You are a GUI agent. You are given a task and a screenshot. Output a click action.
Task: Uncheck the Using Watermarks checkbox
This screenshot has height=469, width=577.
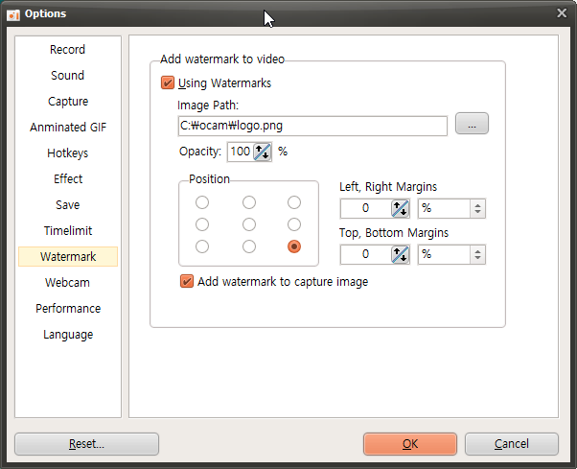pos(169,83)
